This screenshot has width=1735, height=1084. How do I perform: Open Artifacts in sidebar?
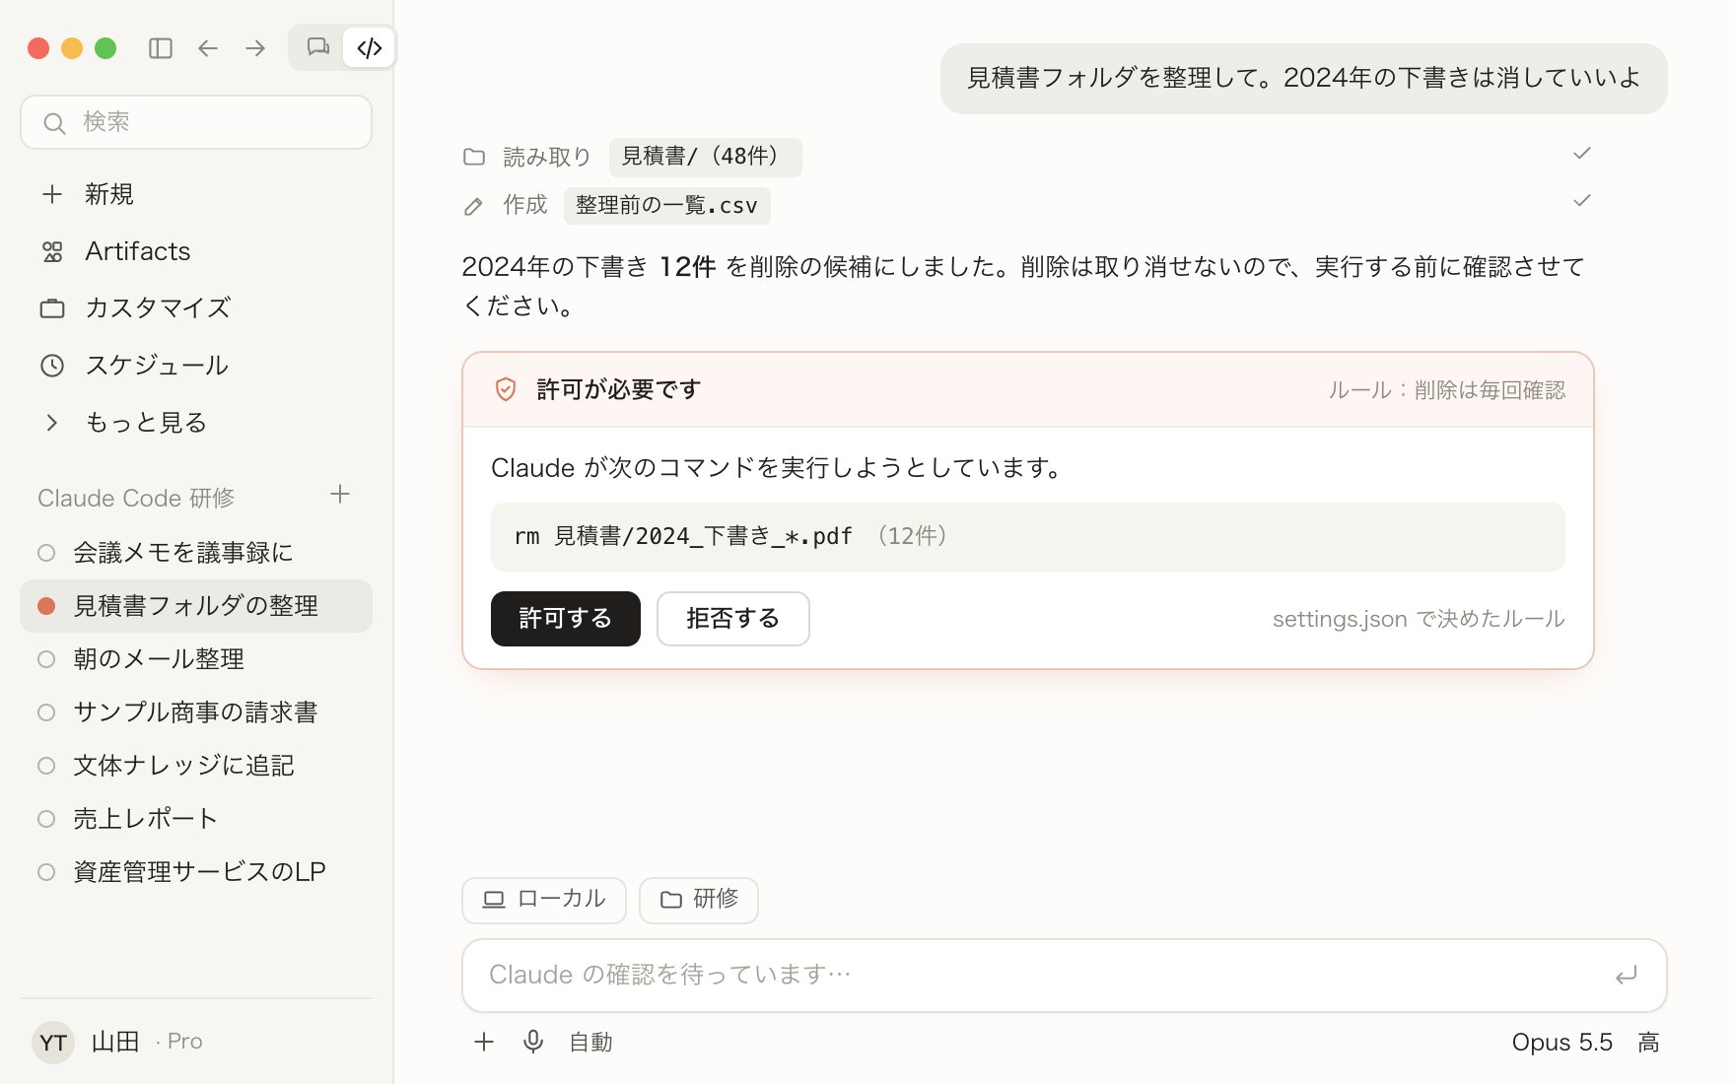click(196, 251)
